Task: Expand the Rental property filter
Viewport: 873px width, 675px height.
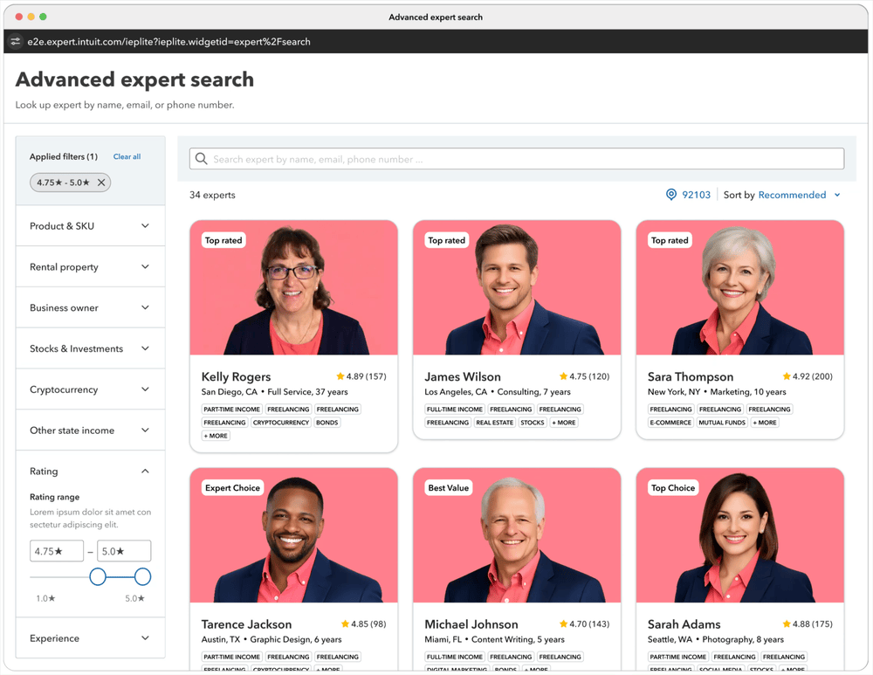Action: pos(90,267)
